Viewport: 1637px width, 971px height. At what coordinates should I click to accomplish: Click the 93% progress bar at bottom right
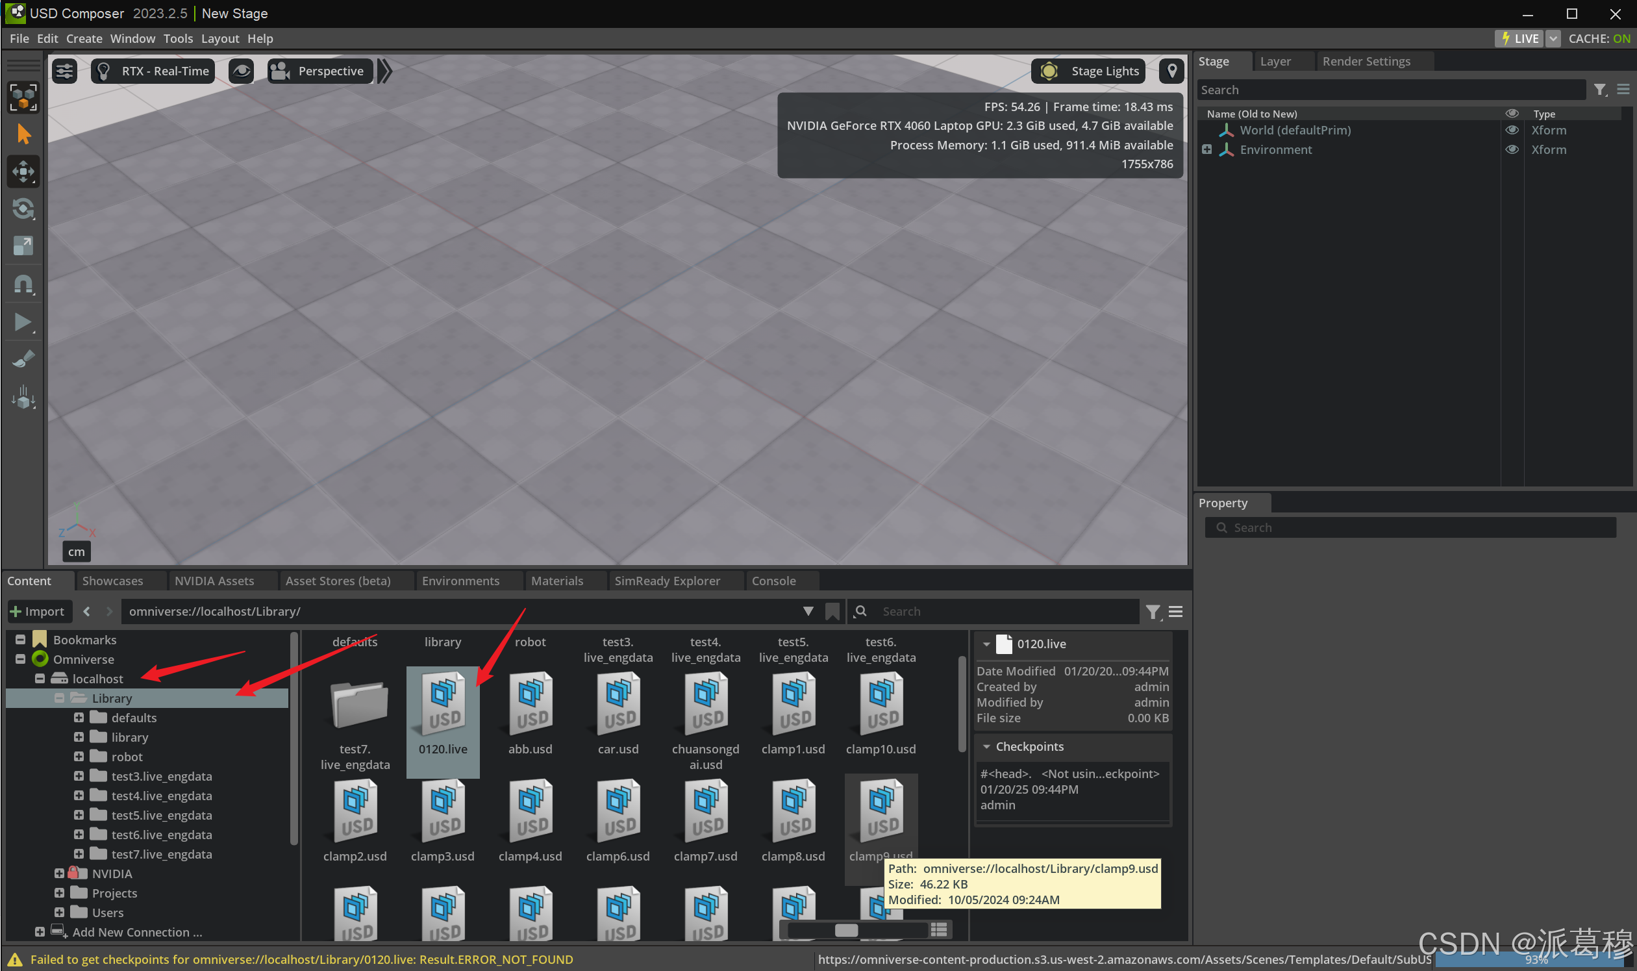pyautogui.click(x=1536, y=960)
